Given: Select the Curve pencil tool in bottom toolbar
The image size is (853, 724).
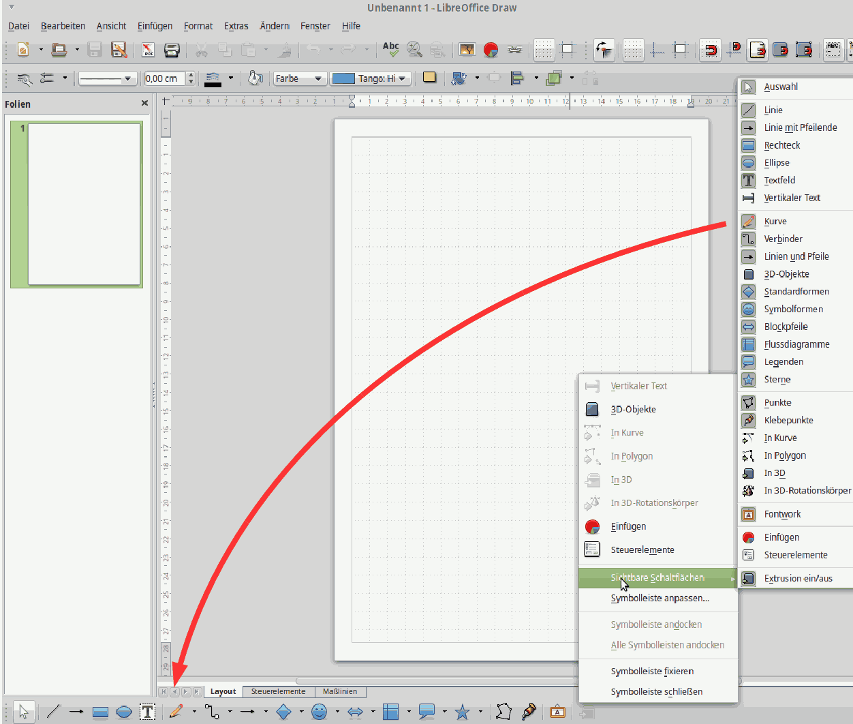Looking at the screenshot, I should pyautogui.click(x=176, y=712).
